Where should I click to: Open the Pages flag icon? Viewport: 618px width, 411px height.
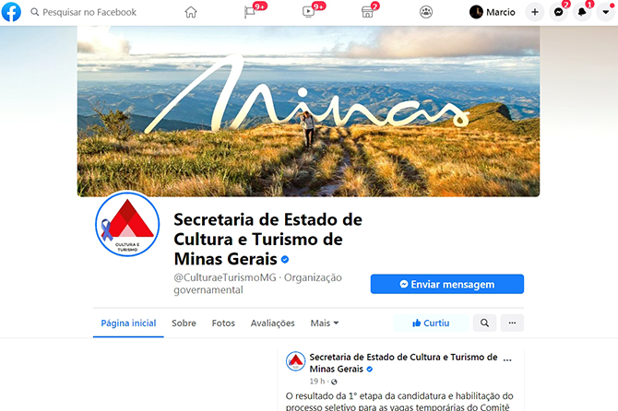[x=250, y=12]
